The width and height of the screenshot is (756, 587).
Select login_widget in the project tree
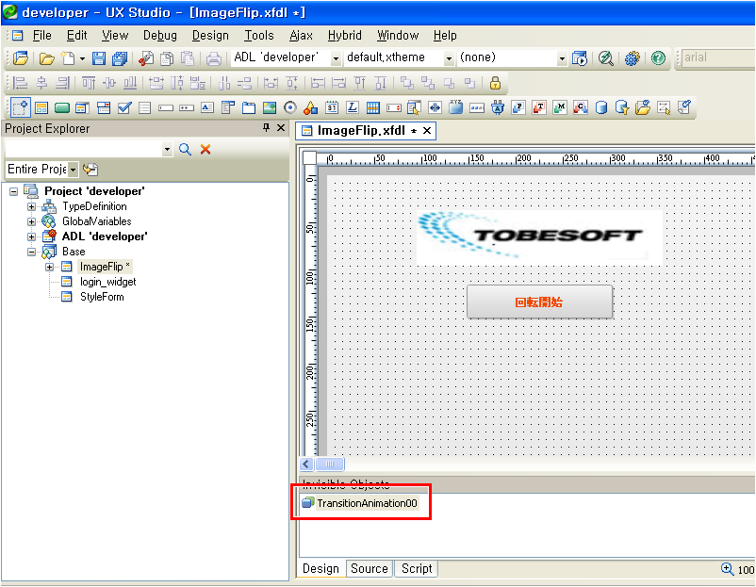coord(108,282)
